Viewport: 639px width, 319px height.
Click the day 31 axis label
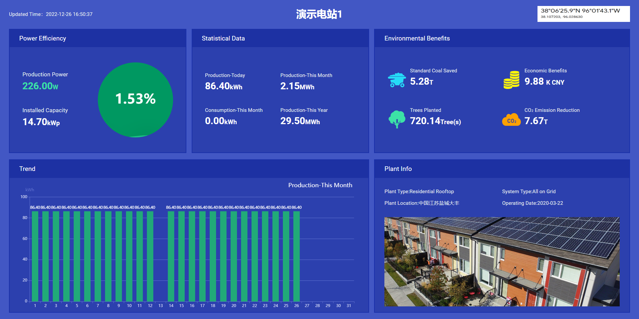349,306
